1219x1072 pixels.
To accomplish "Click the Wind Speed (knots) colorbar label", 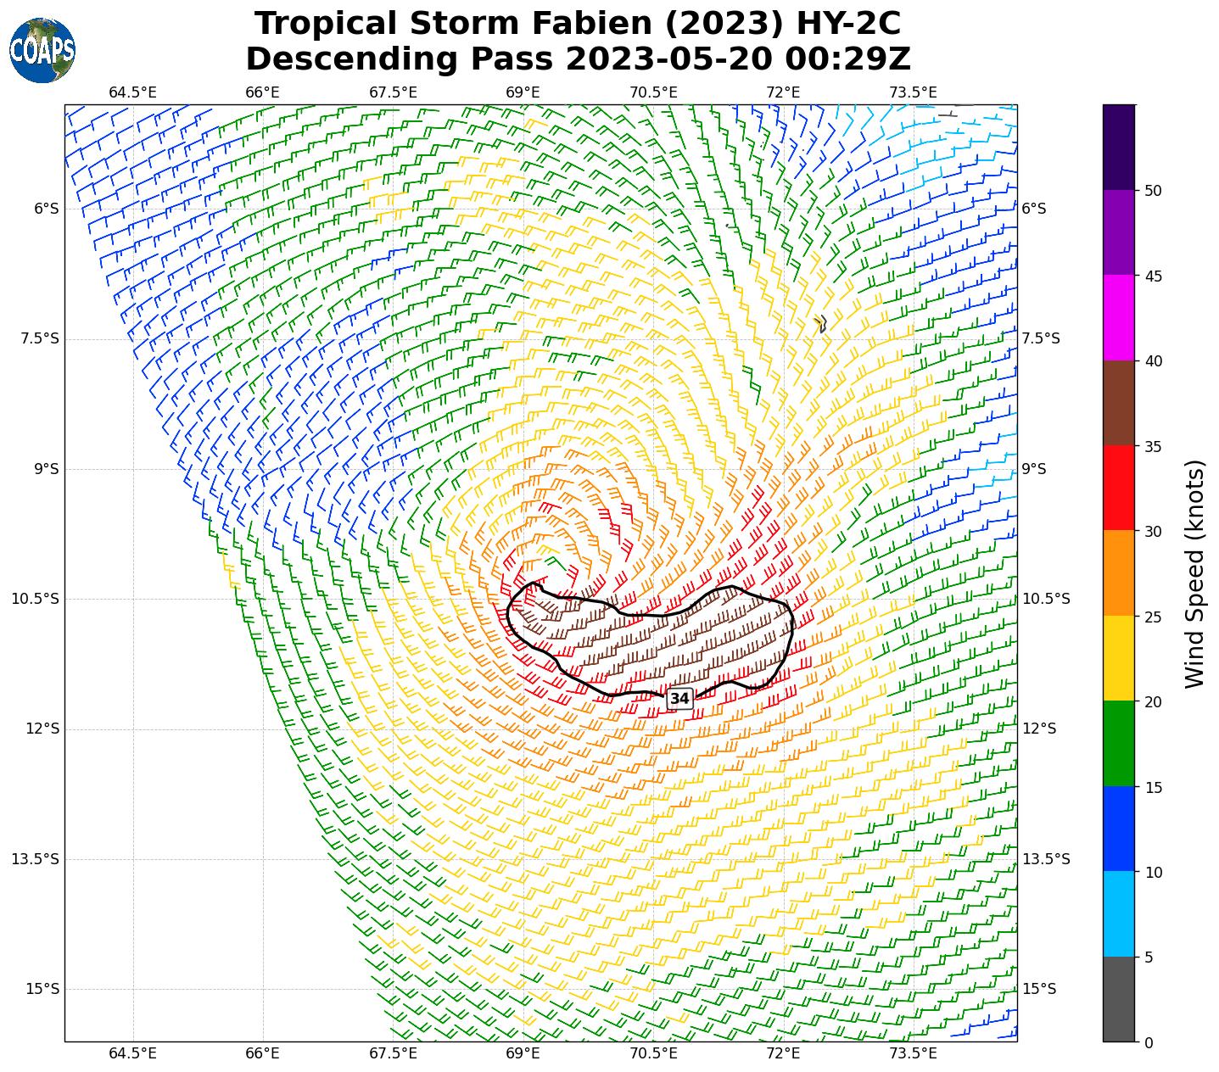I will pyautogui.click(x=1194, y=573).
